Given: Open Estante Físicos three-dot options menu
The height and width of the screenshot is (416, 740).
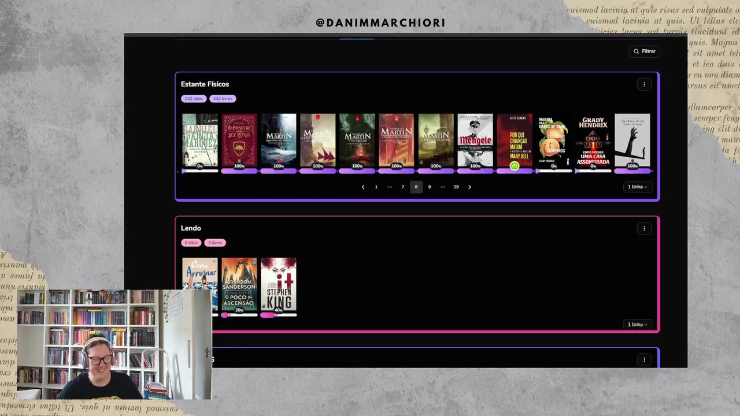Looking at the screenshot, I should click(644, 84).
